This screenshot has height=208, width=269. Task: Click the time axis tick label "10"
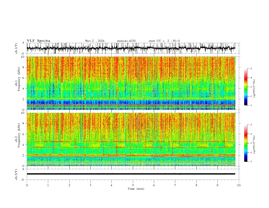pos(239,185)
